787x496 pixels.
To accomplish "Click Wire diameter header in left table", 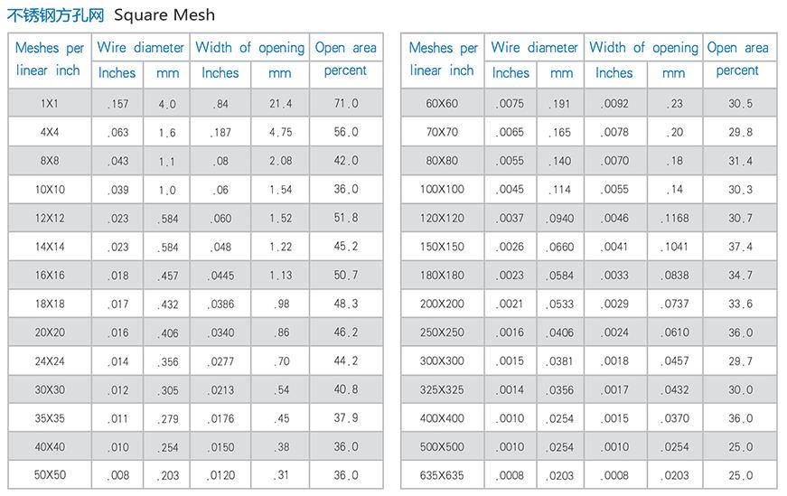I will [141, 48].
